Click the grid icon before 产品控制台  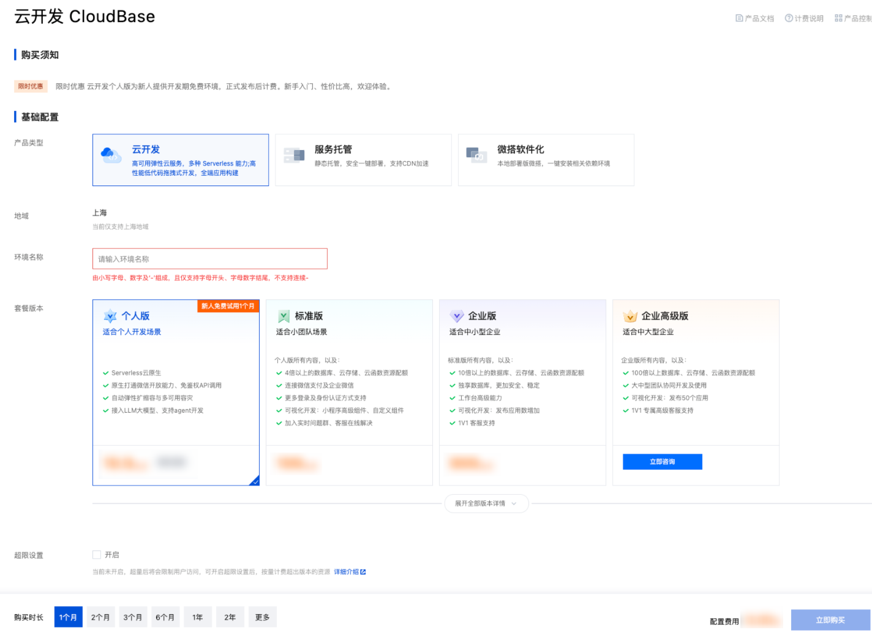[x=838, y=18]
